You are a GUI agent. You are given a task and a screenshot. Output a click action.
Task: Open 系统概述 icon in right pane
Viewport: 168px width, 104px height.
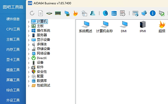click(86, 27)
